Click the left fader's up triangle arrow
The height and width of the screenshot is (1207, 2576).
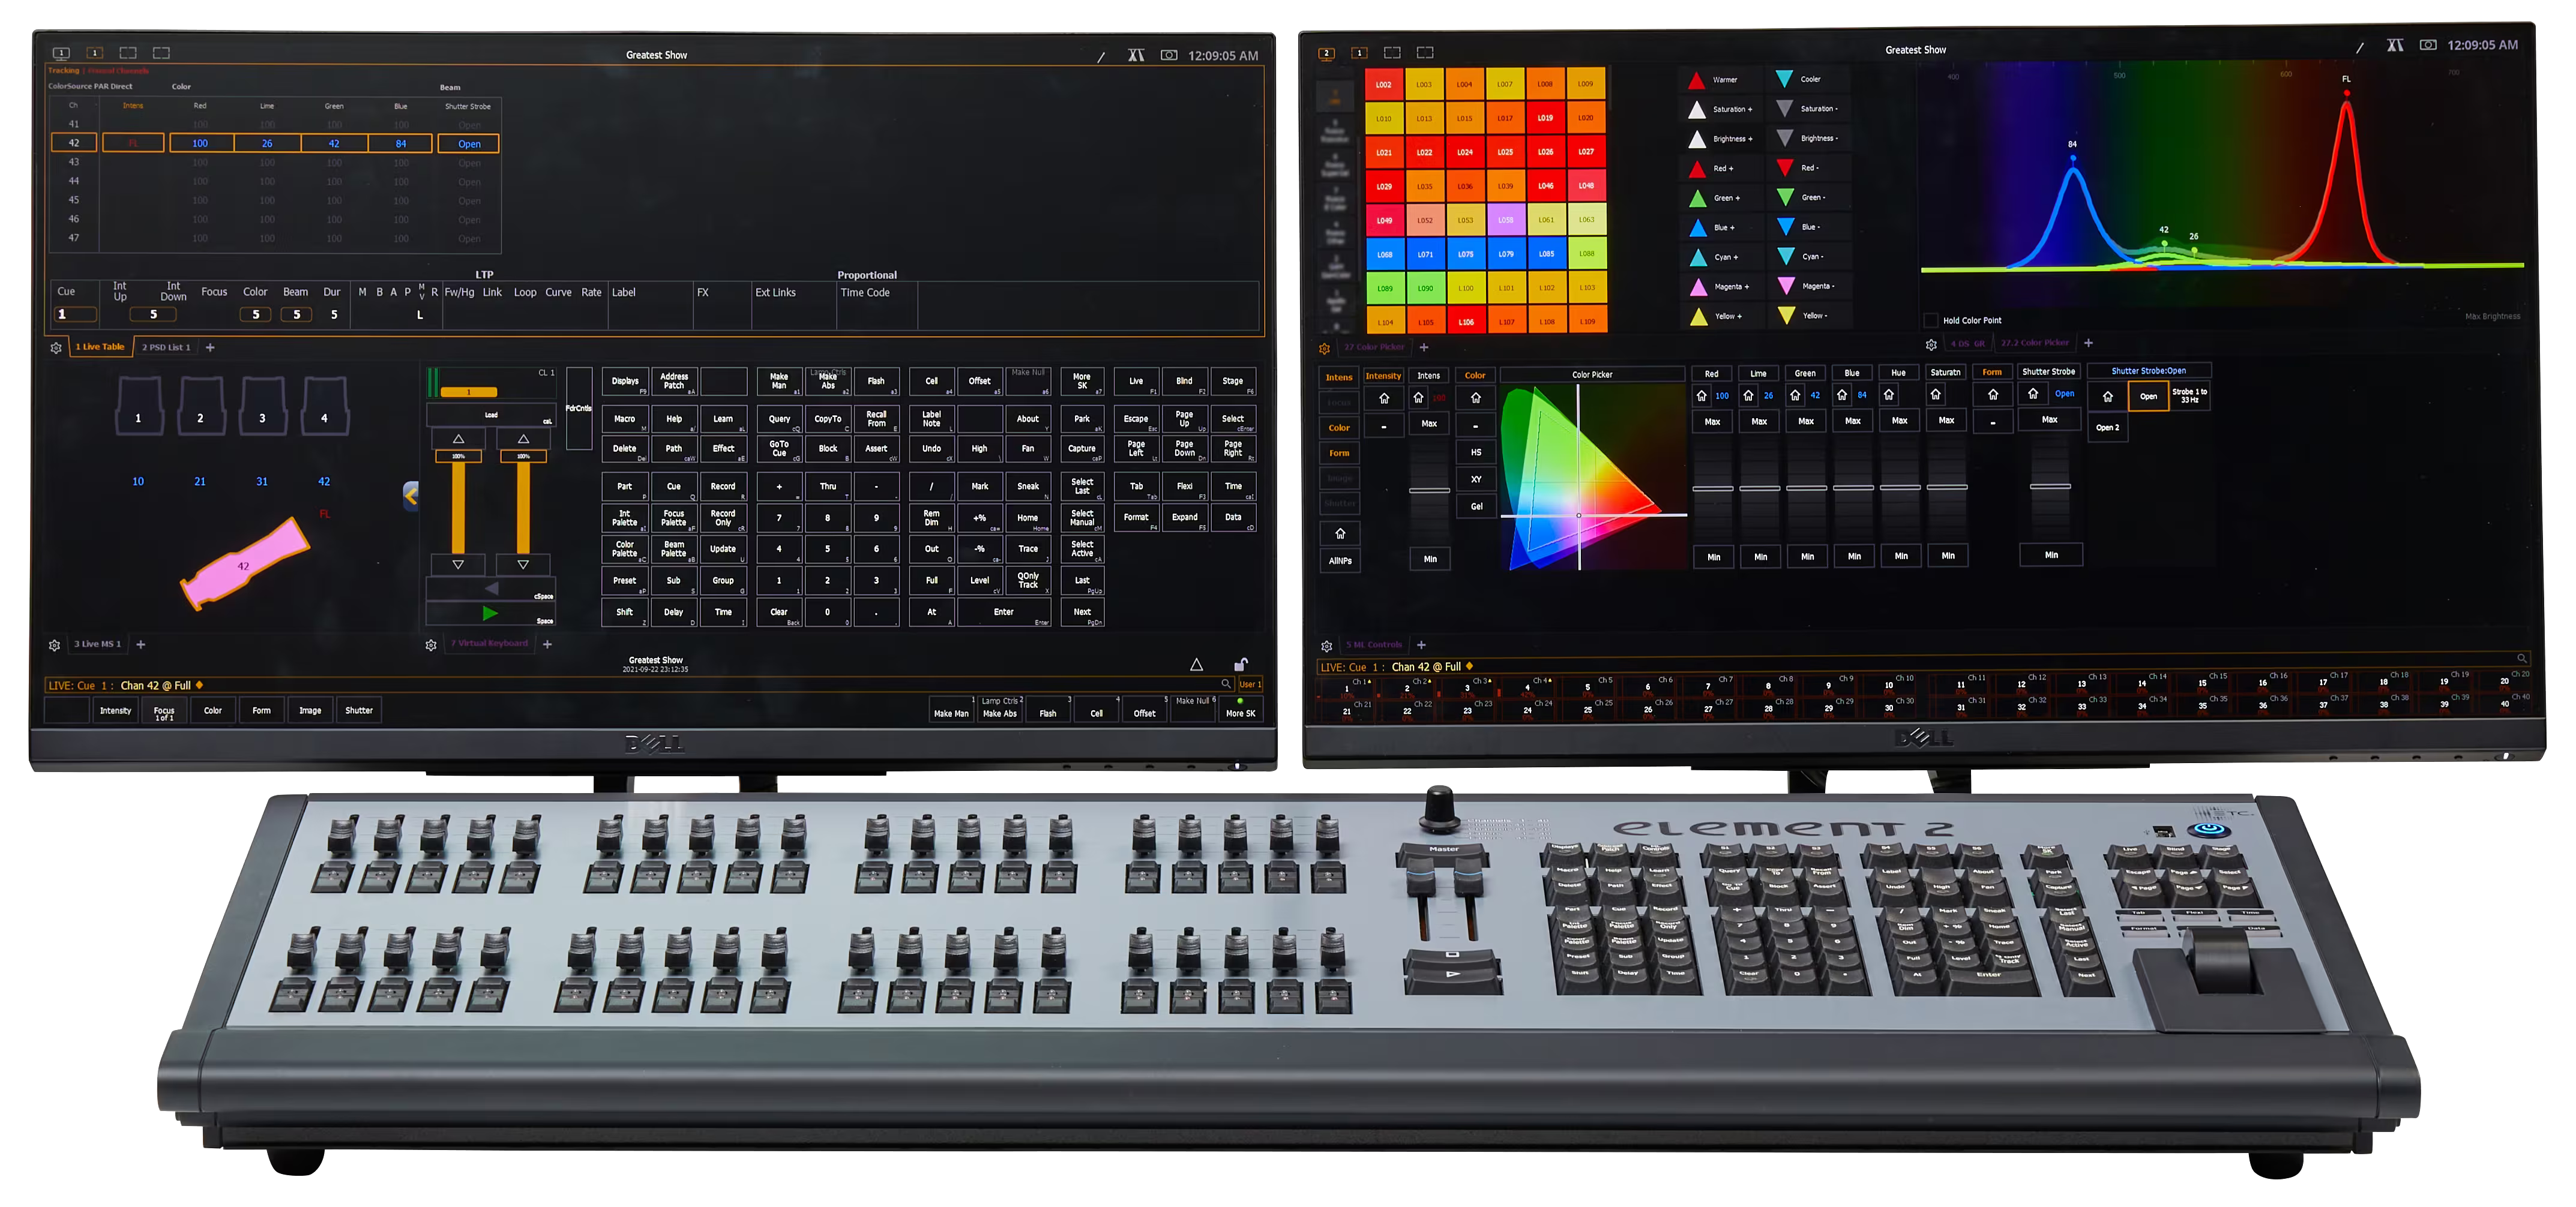458,439
